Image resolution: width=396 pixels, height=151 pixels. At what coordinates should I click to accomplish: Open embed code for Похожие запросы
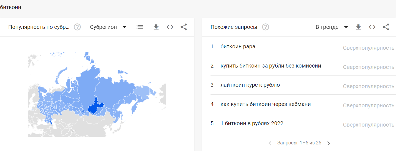[372, 27]
